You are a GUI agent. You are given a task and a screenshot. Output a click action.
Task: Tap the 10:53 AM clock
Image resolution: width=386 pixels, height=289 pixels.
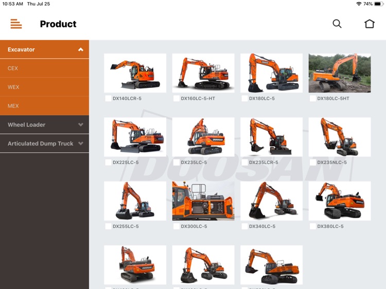click(12, 4)
